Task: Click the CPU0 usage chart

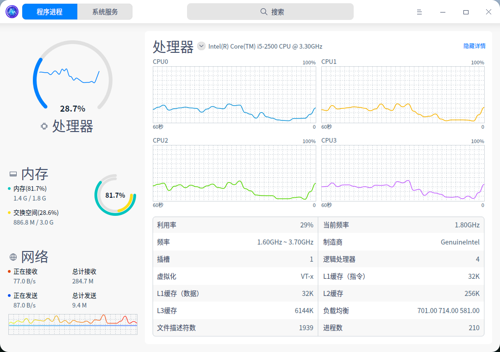Action: tap(234, 94)
